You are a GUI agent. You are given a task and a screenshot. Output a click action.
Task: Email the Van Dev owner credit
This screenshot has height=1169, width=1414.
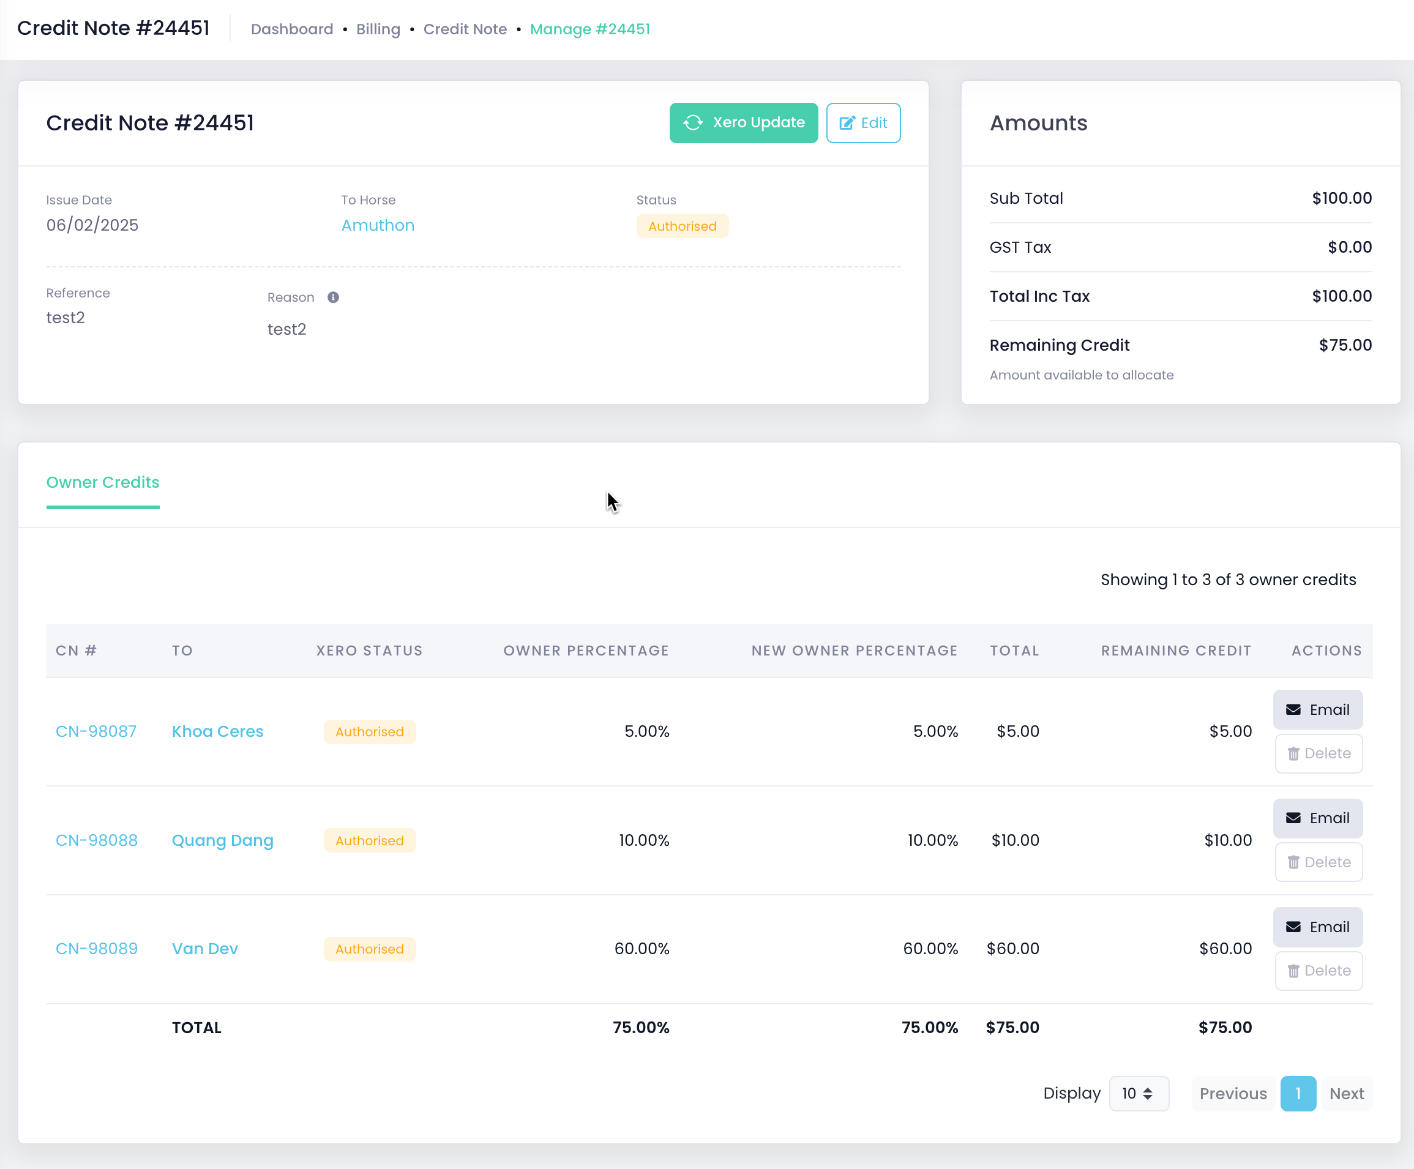[1317, 927]
